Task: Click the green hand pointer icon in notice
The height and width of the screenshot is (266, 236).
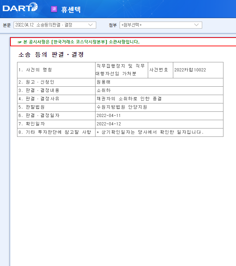Action: [x=20, y=42]
